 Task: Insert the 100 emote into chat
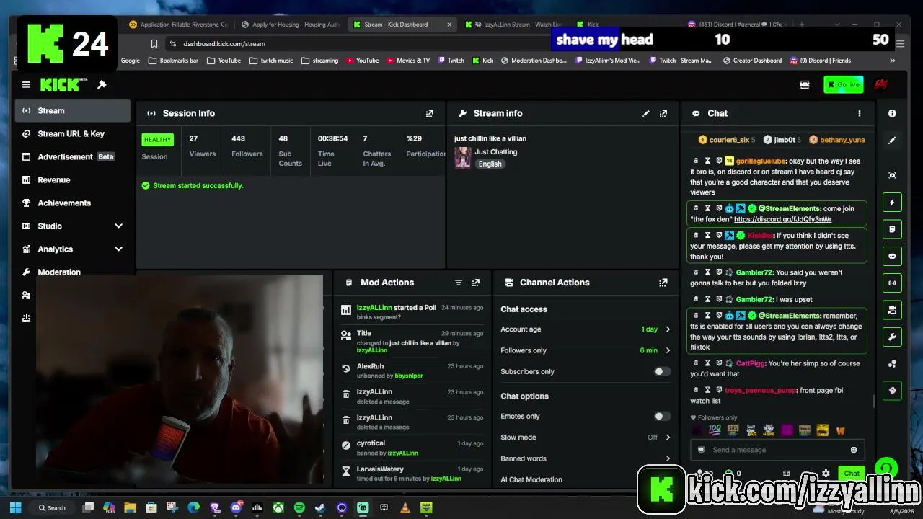coord(715,430)
